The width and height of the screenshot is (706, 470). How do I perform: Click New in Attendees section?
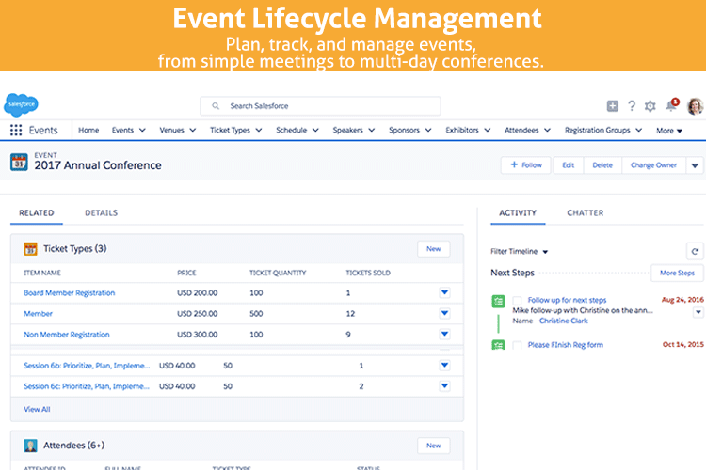(x=434, y=446)
